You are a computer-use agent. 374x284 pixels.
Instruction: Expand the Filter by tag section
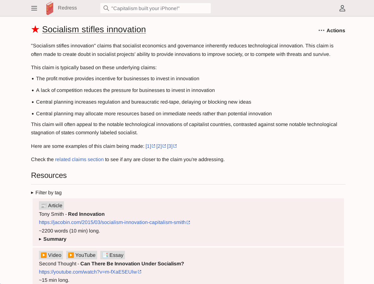tap(47, 192)
